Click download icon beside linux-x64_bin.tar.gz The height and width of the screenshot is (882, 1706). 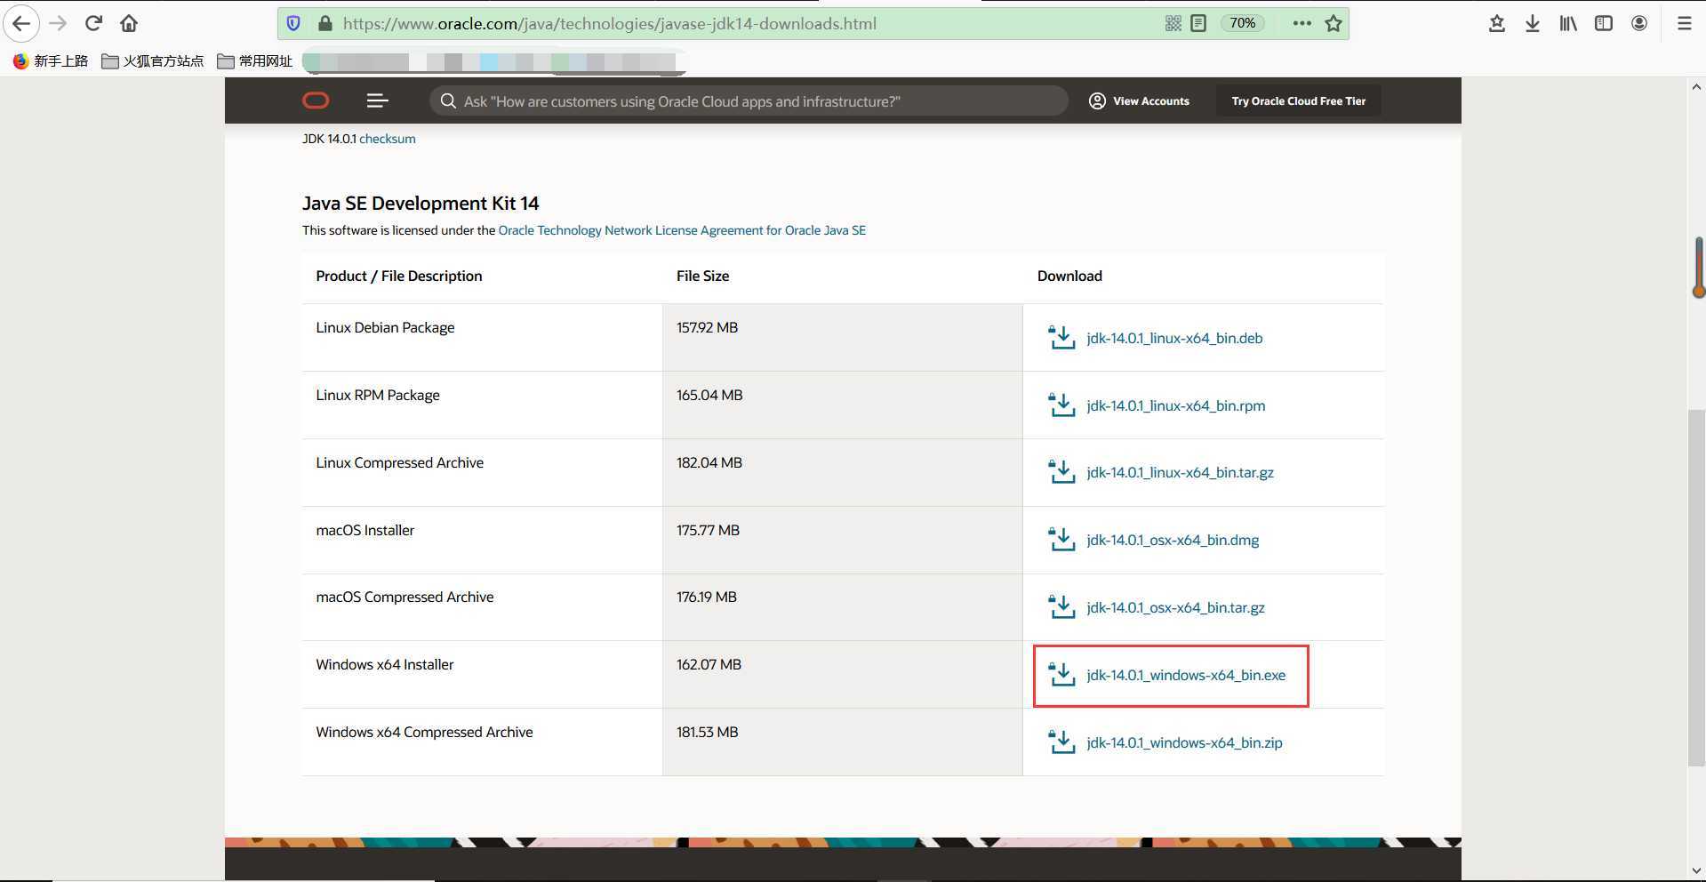tap(1061, 471)
